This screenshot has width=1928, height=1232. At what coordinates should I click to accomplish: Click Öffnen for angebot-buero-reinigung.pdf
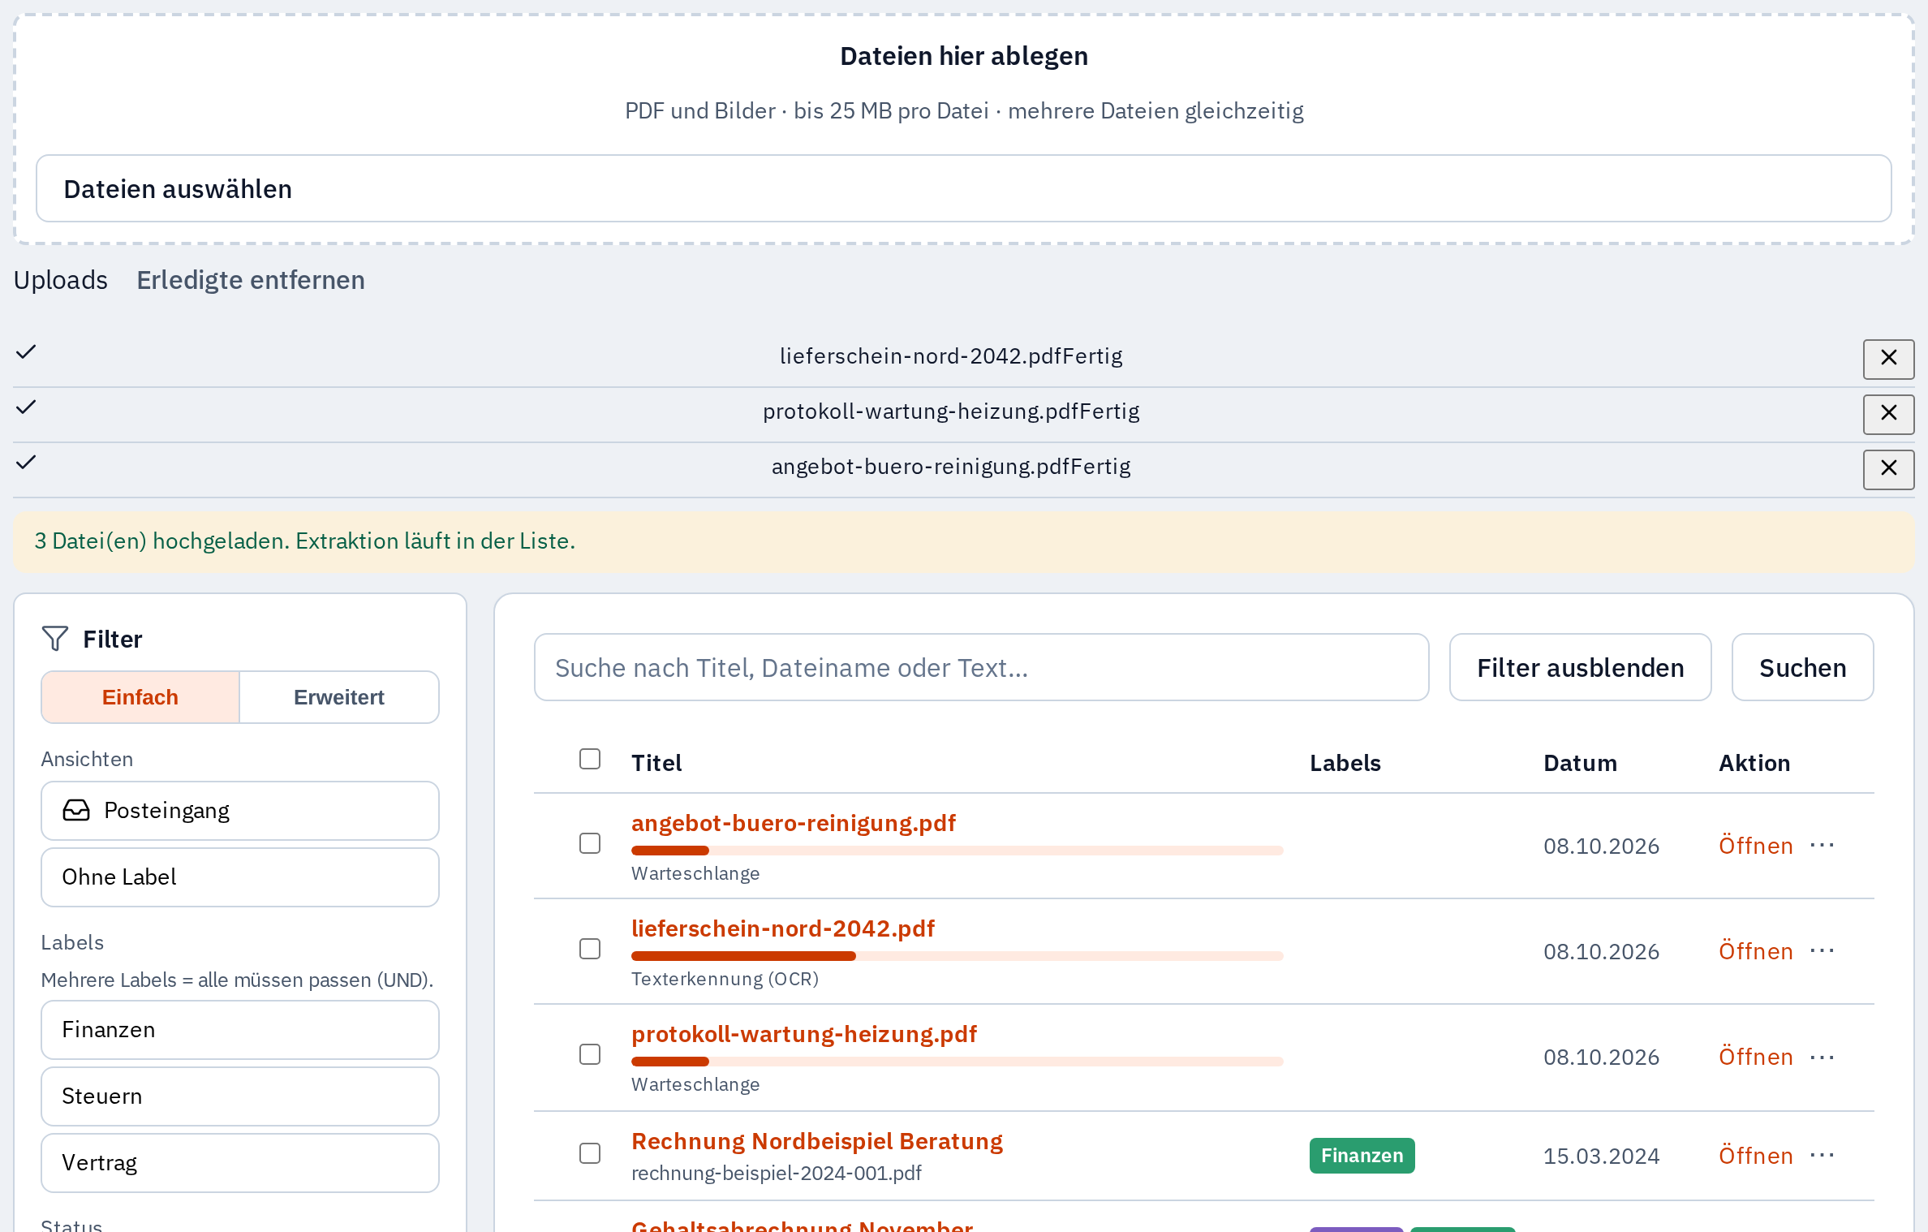[1756, 846]
